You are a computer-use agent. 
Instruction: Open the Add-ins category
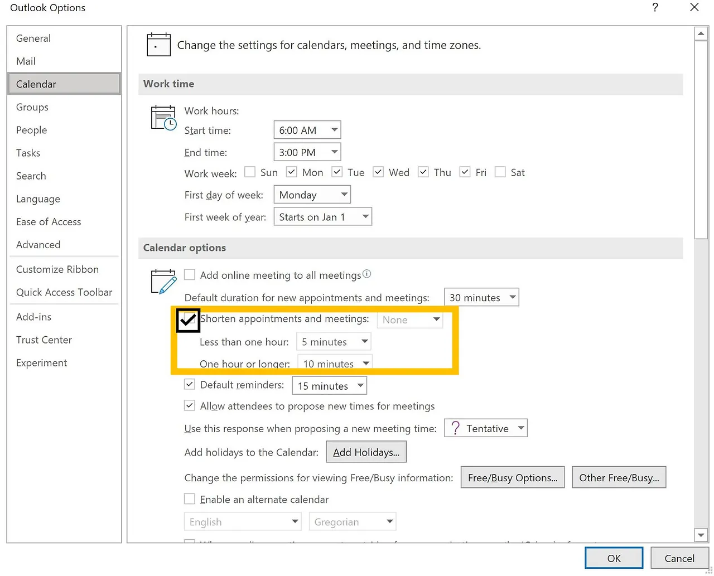pos(64,316)
